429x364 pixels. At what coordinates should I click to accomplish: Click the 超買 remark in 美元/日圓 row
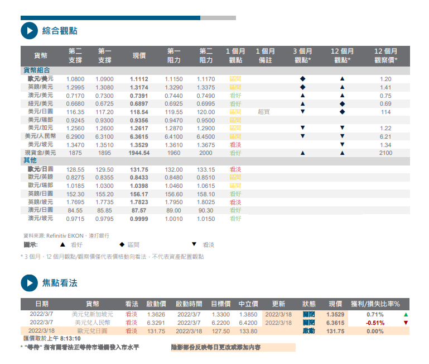pos(263,112)
